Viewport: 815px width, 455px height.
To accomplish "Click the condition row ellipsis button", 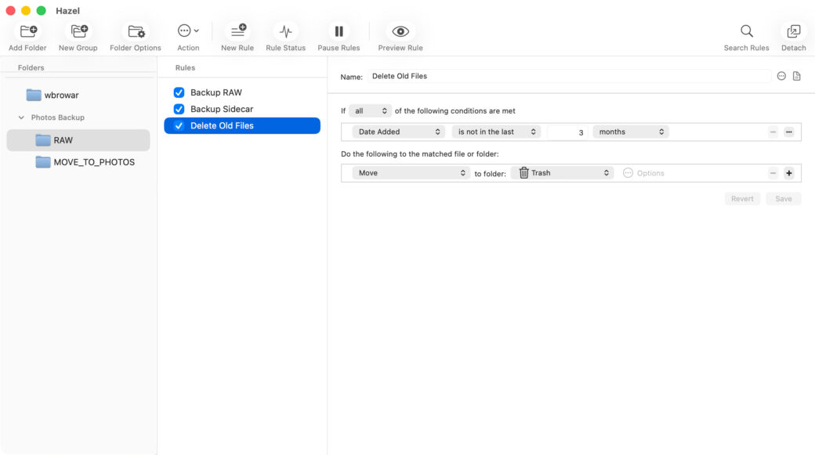I will tap(789, 132).
